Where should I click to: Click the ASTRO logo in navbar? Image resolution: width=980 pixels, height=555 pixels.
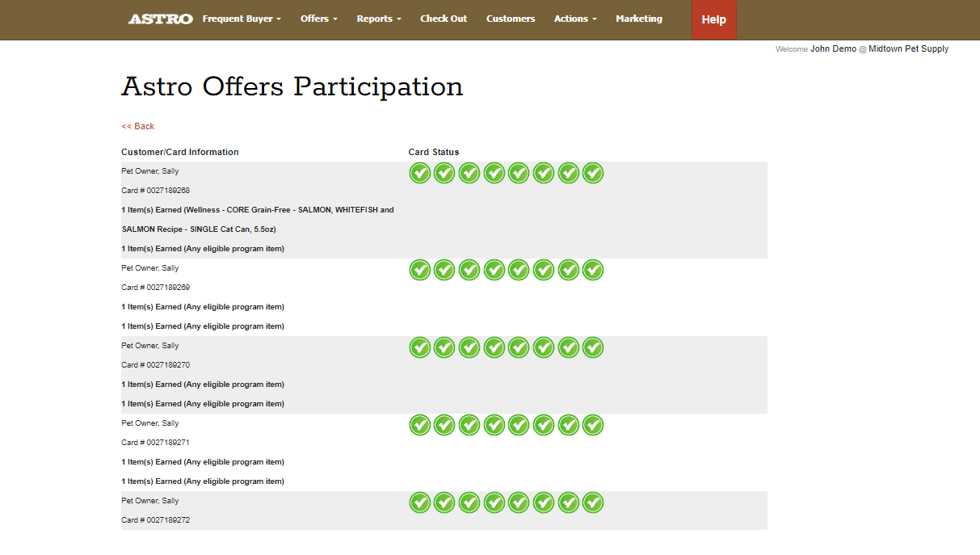coord(160,19)
